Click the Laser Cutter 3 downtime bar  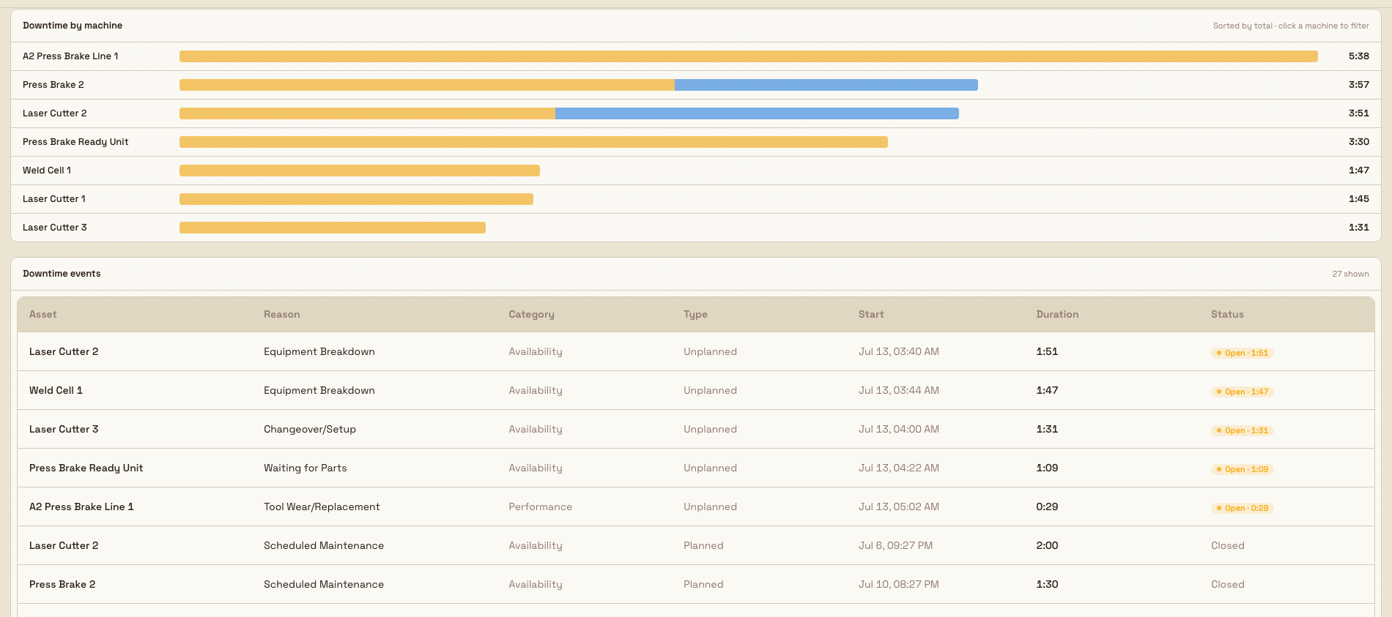click(333, 228)
